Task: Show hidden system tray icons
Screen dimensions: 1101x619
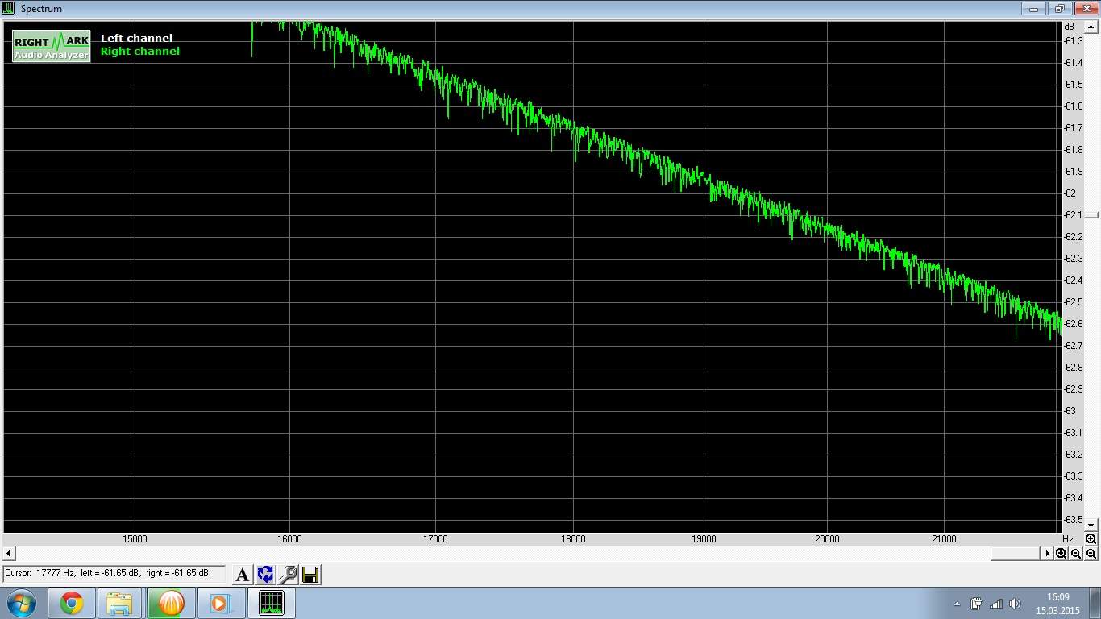Action: tap(957, 604)
